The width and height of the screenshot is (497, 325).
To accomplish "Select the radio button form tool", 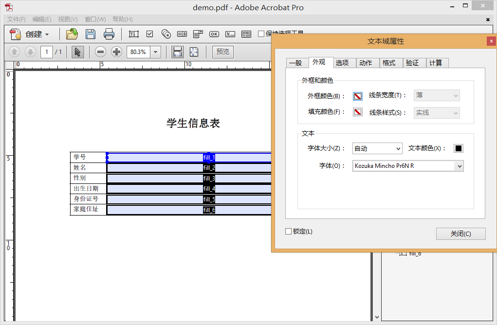I will (166, 34).
